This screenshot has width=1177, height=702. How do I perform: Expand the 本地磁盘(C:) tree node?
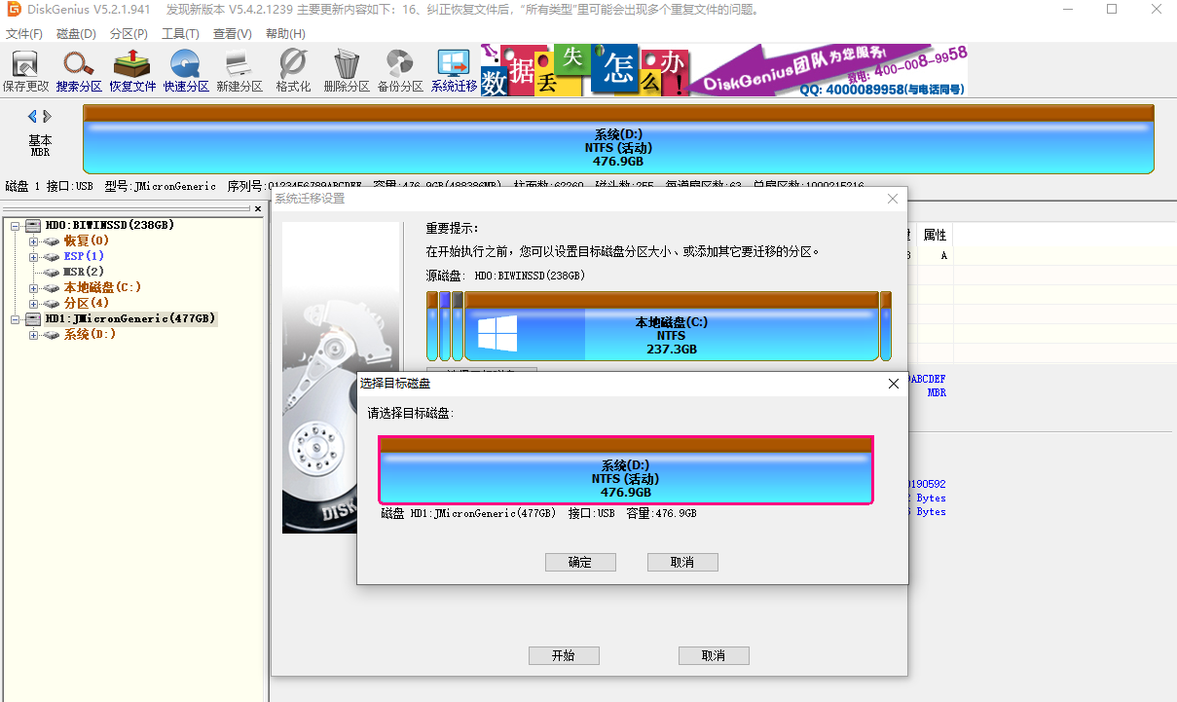[33, 287]
